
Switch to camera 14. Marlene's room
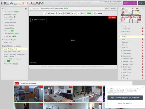(127, 61)
